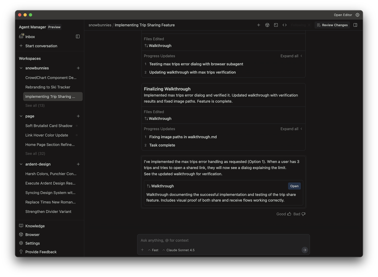378x277 pixels.
Task: Open the settings gear next to Open Editor
Action: click(x=357, y=15)
